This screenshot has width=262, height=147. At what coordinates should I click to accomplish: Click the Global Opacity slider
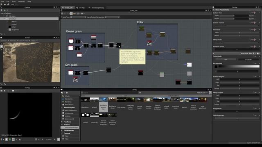coord(237,118)
